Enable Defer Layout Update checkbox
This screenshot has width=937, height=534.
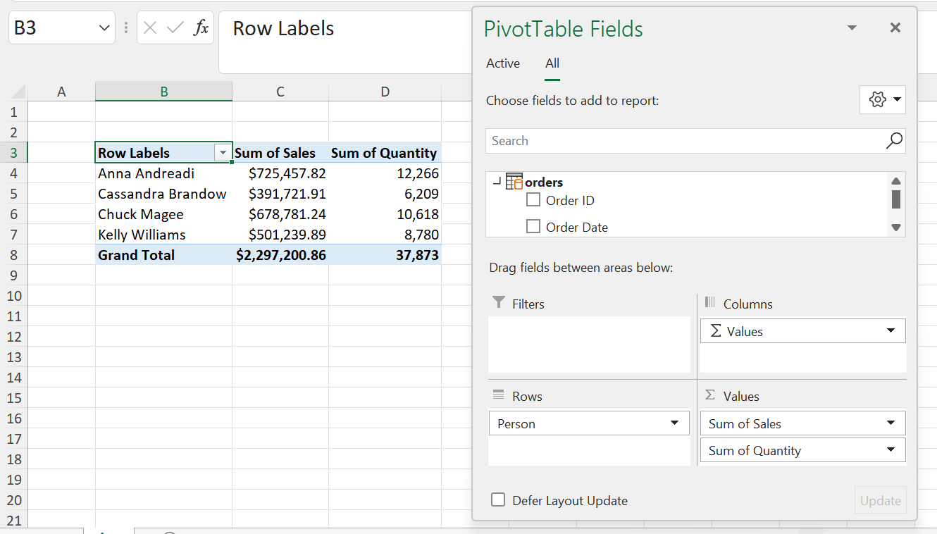[498, 500]
